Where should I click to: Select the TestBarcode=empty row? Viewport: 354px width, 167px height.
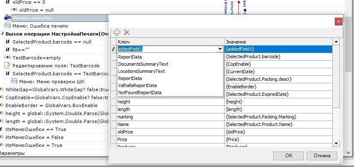[36, 58]
